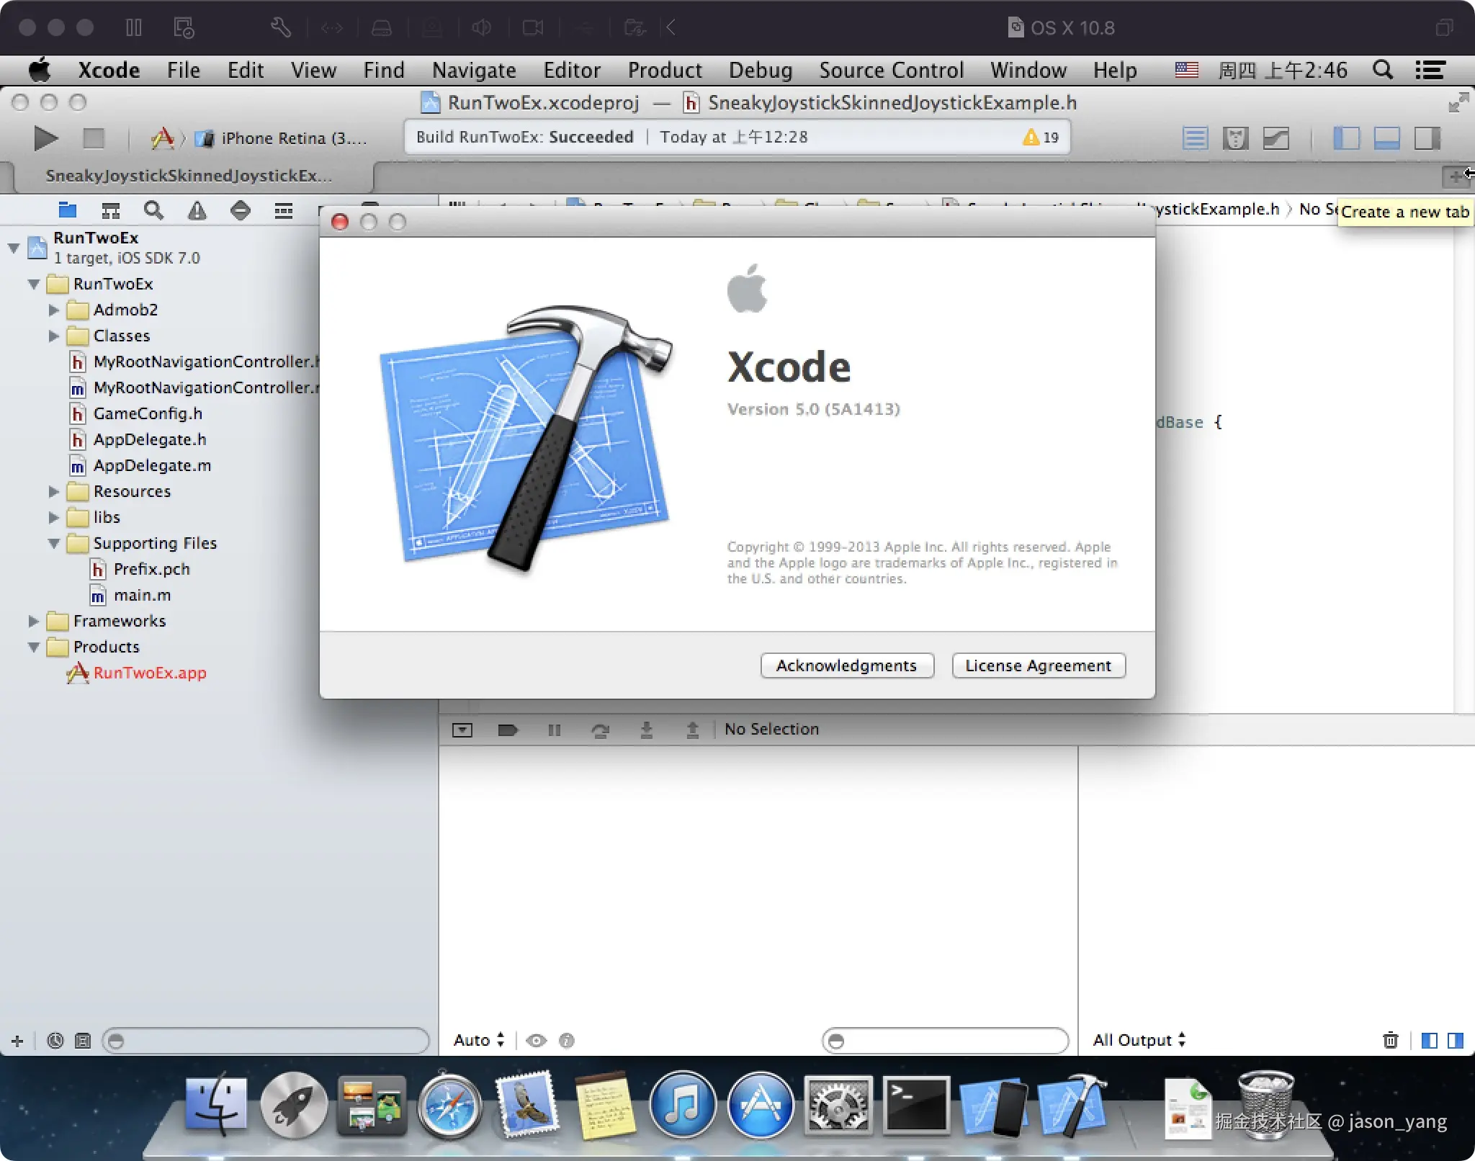This screenshot has height=1161, width=1475.
Task: Open the Find navigator magnifier icon
Action: 153,210
